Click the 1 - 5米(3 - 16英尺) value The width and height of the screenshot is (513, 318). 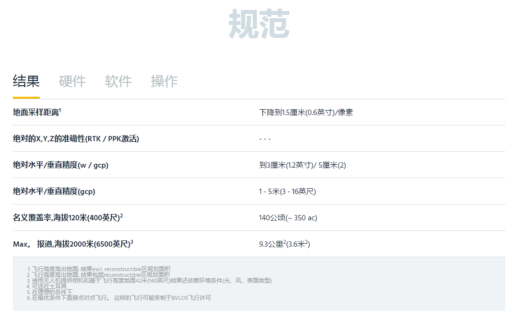287,192
